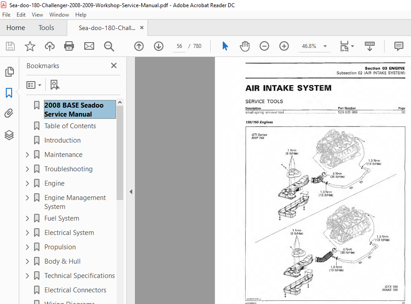
Task: Click the AIR INTAKE SYSTEM heading on the page
Action: click(x=288, y=88)
